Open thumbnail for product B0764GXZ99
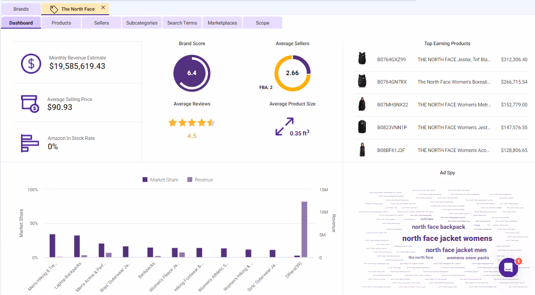The width and height of the screenshot is (535, 295). [362, 59]
